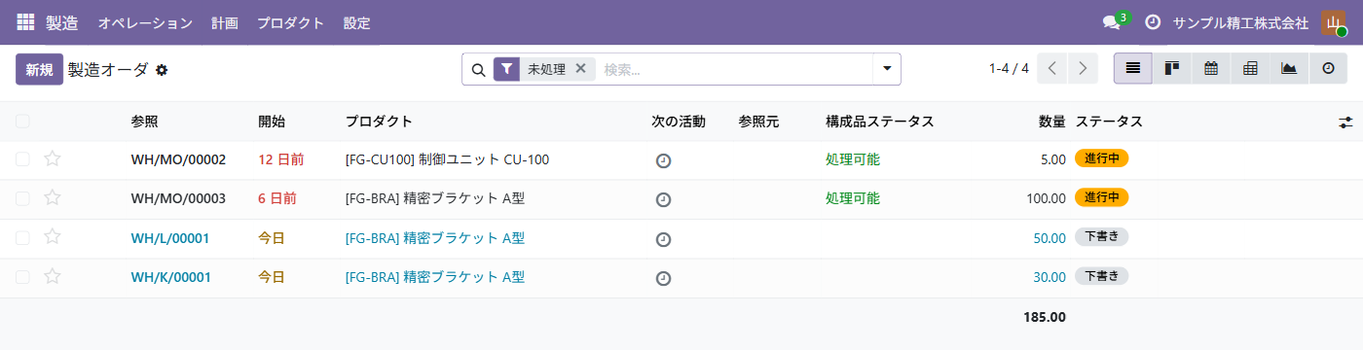1363x350 pixels.
Task: Click quantity 50.00 cell
Action: tap(1050, 238)
